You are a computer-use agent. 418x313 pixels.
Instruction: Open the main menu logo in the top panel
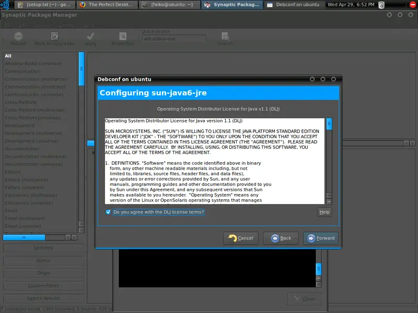5,5
